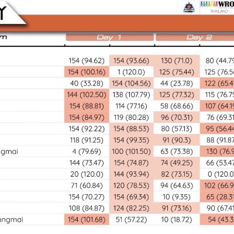Image resolution: width=234 pixels, height=234 pixels.
Task: Click highlighted cell 96 (70.31)
Action: (177, 117)
